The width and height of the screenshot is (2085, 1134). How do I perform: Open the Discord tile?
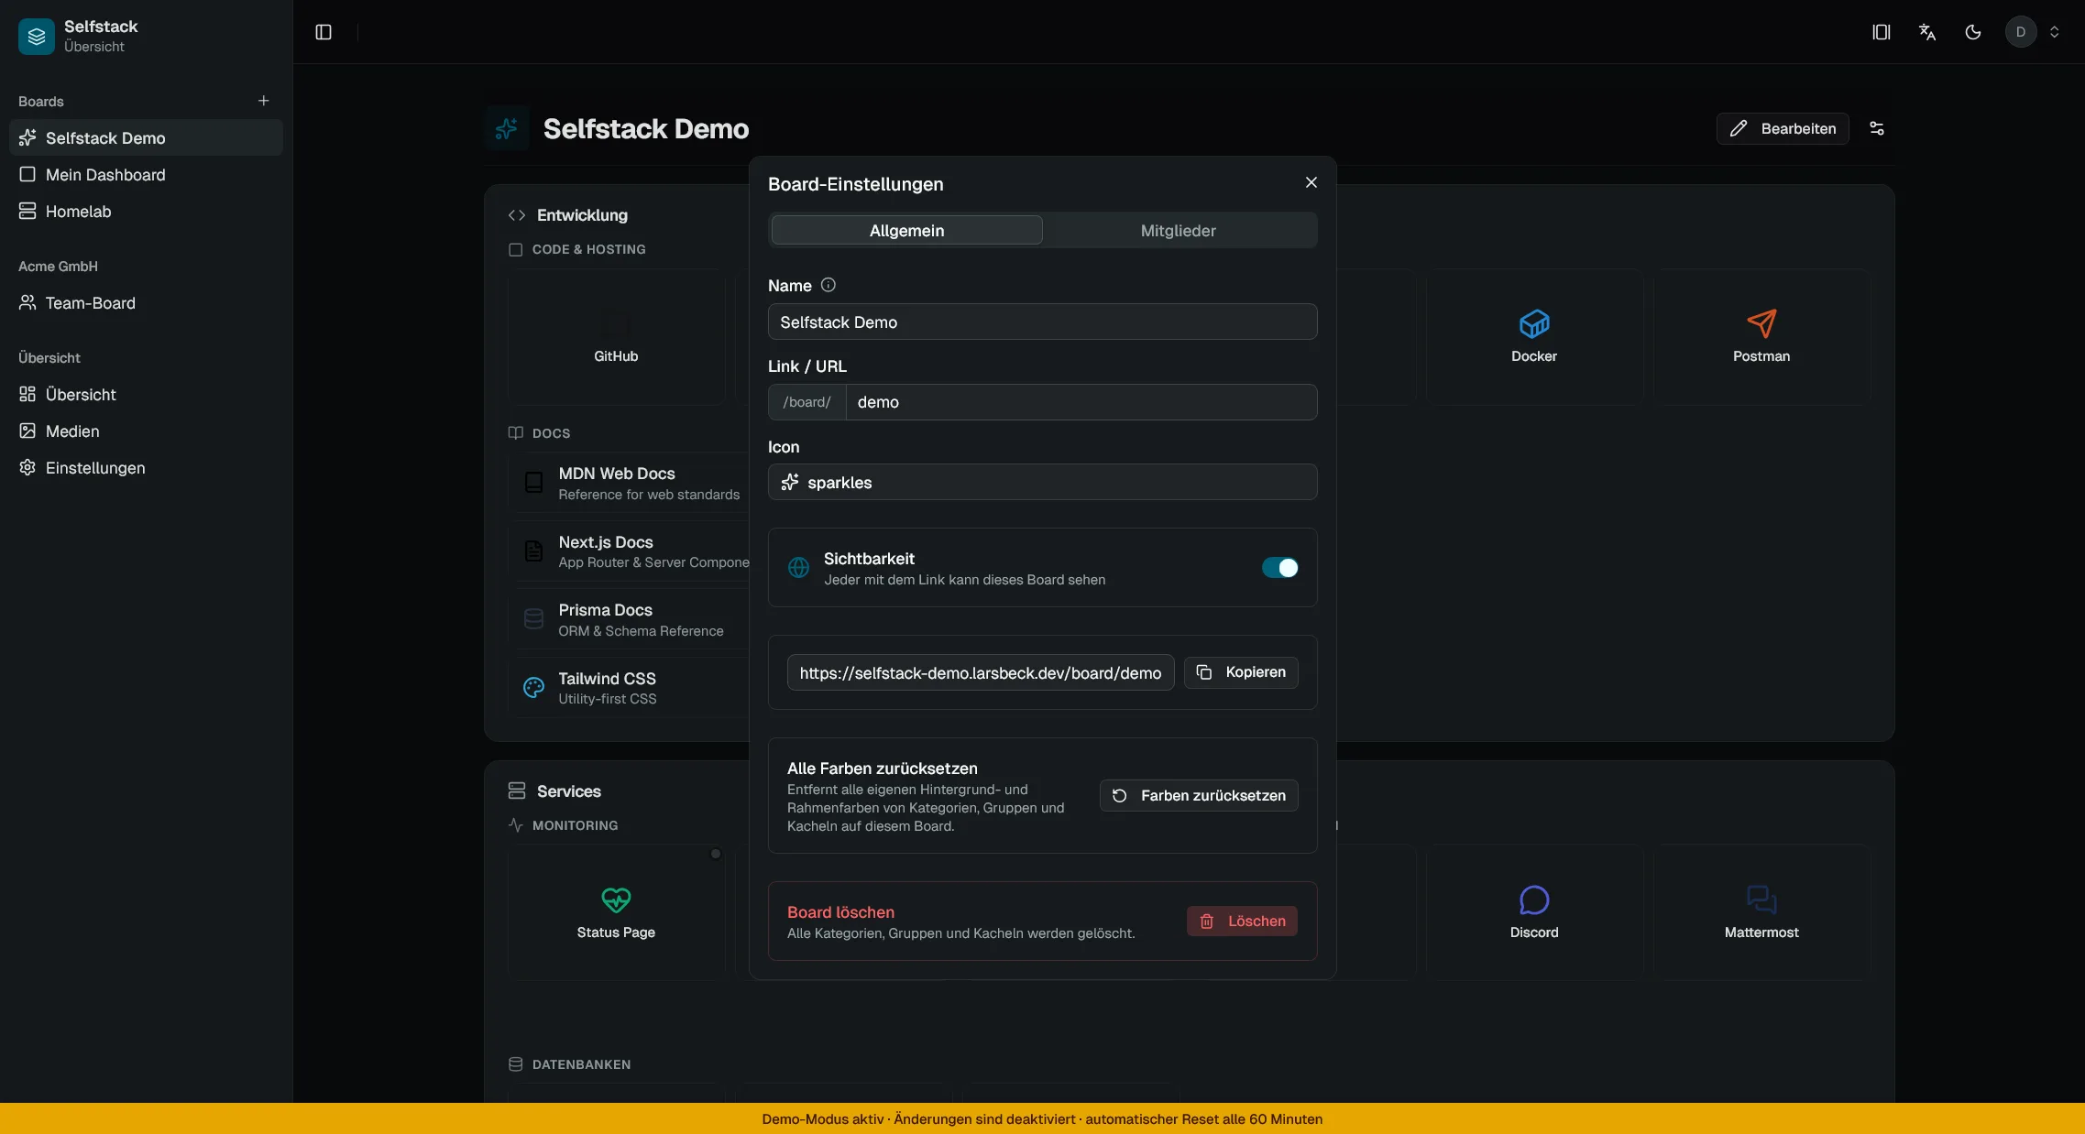point(1534,912)
